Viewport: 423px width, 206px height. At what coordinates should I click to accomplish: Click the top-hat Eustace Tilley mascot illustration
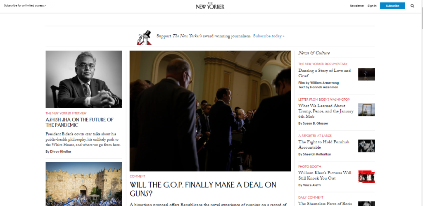pos(144,38)
